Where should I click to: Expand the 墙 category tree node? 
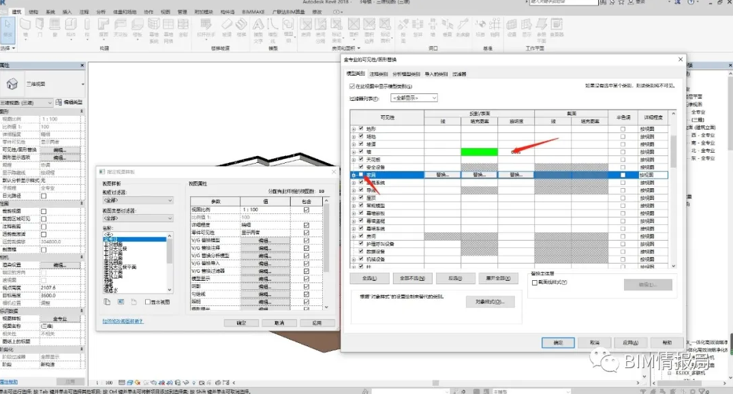(354, 152)
